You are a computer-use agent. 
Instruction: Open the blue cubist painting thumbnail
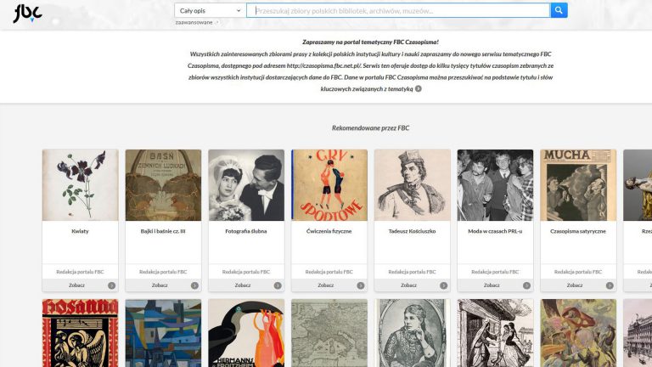[163, 333]
